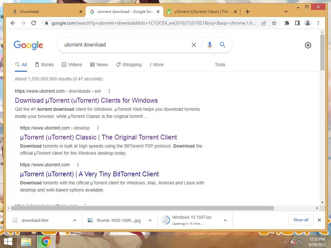Start voice search with microphone
This screenshot has height=248, width=331.
point(209,45)
